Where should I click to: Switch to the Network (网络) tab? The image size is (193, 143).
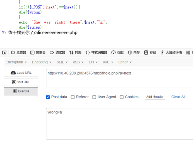click(75, 53)
